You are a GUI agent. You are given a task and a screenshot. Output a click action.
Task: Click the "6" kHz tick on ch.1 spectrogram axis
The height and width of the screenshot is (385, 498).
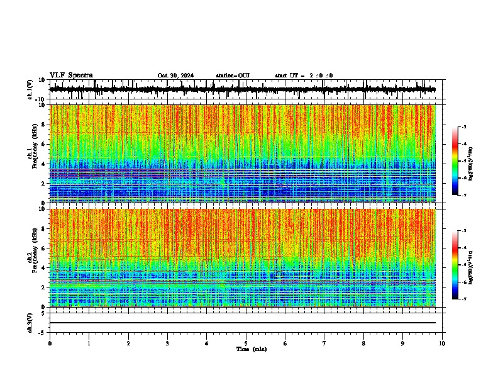pyautogui.click(x=43, y=144)
